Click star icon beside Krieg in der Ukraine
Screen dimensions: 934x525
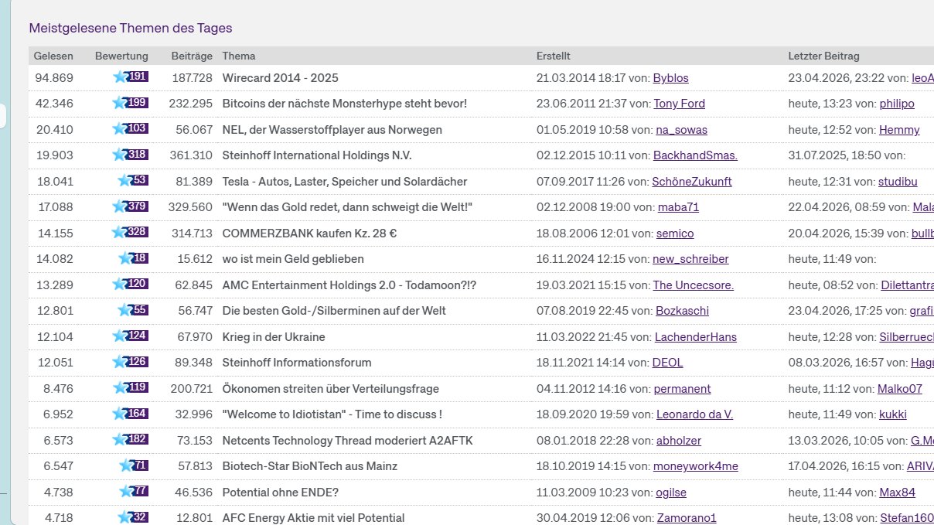[x=129, y=336]
